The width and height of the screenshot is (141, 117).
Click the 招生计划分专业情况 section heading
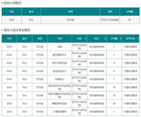click(x=17, y=30)
